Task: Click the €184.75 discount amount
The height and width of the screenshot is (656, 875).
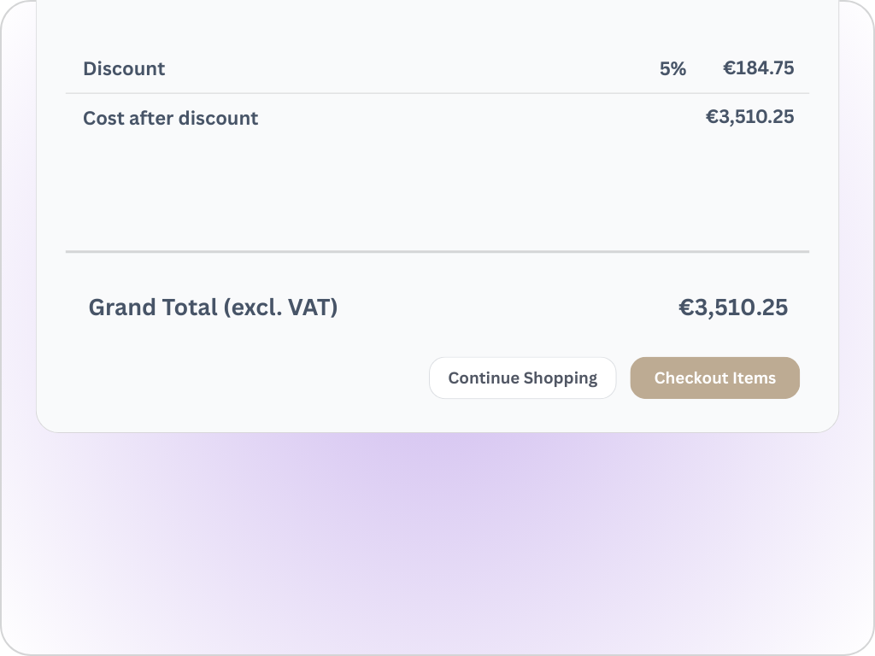Action: coord(759,67)
